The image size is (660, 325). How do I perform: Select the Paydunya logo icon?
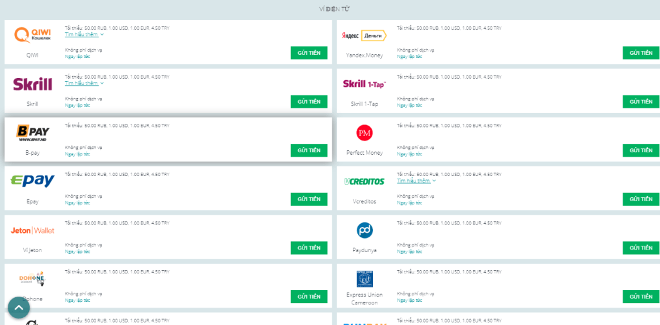point(365,230)
